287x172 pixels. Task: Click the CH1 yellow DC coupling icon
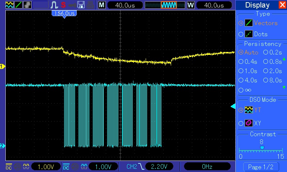click(x=9, y=166)
